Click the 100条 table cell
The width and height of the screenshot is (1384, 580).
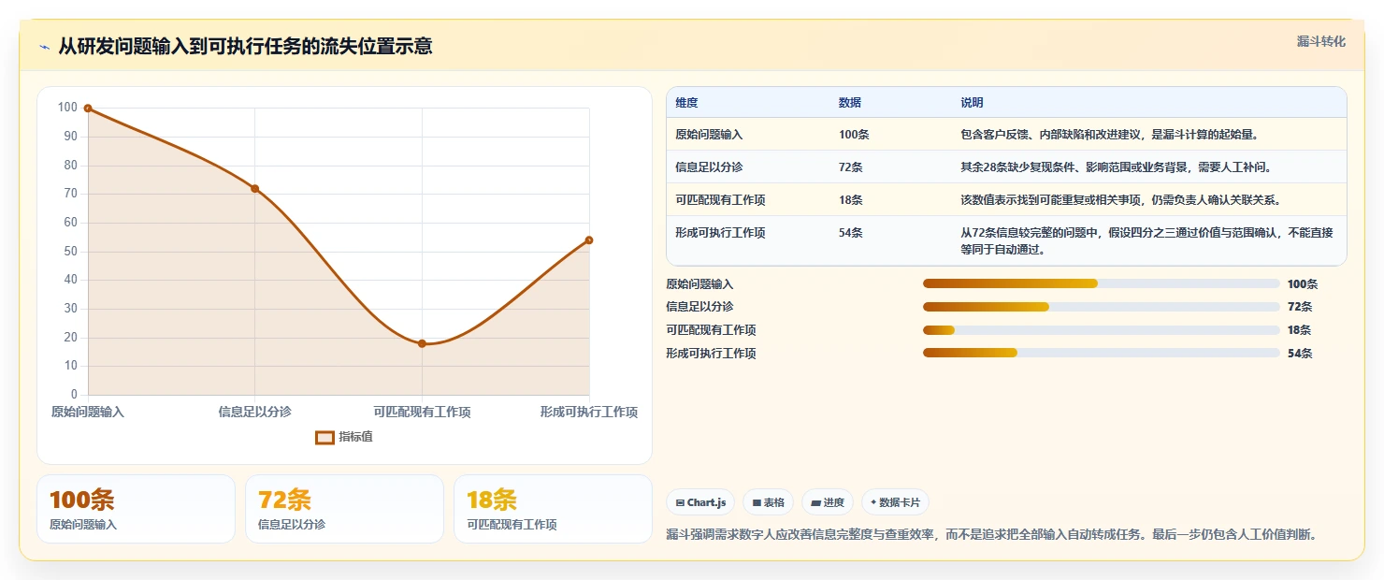tap(854, 135)
